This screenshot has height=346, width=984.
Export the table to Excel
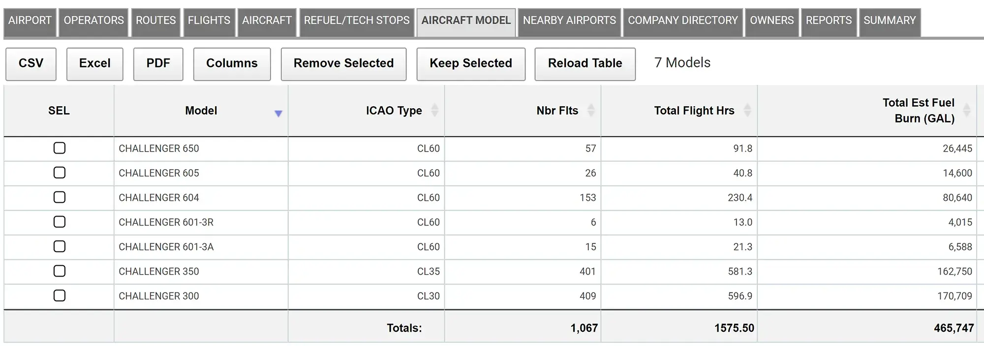94,63
